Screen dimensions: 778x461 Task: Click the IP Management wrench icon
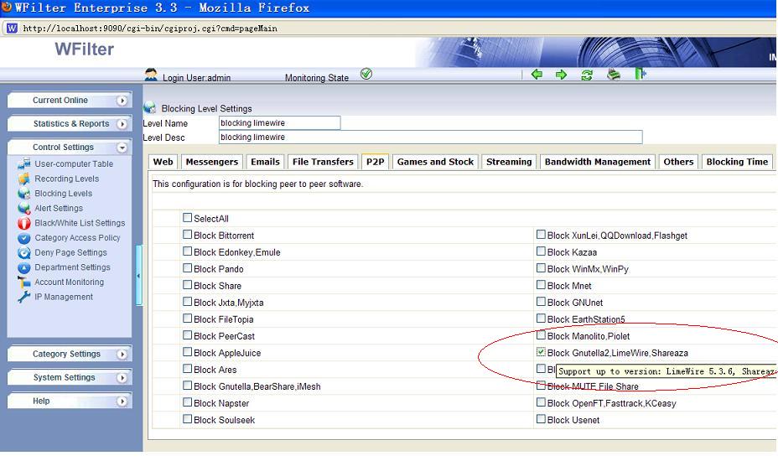pyautogui.click(x=23, y=298)
